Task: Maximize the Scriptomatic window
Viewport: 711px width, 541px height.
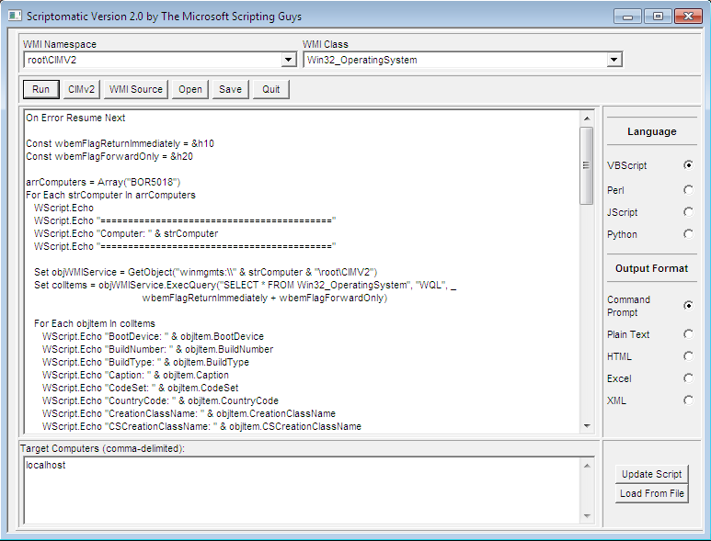Action: [x=658, y=17]
